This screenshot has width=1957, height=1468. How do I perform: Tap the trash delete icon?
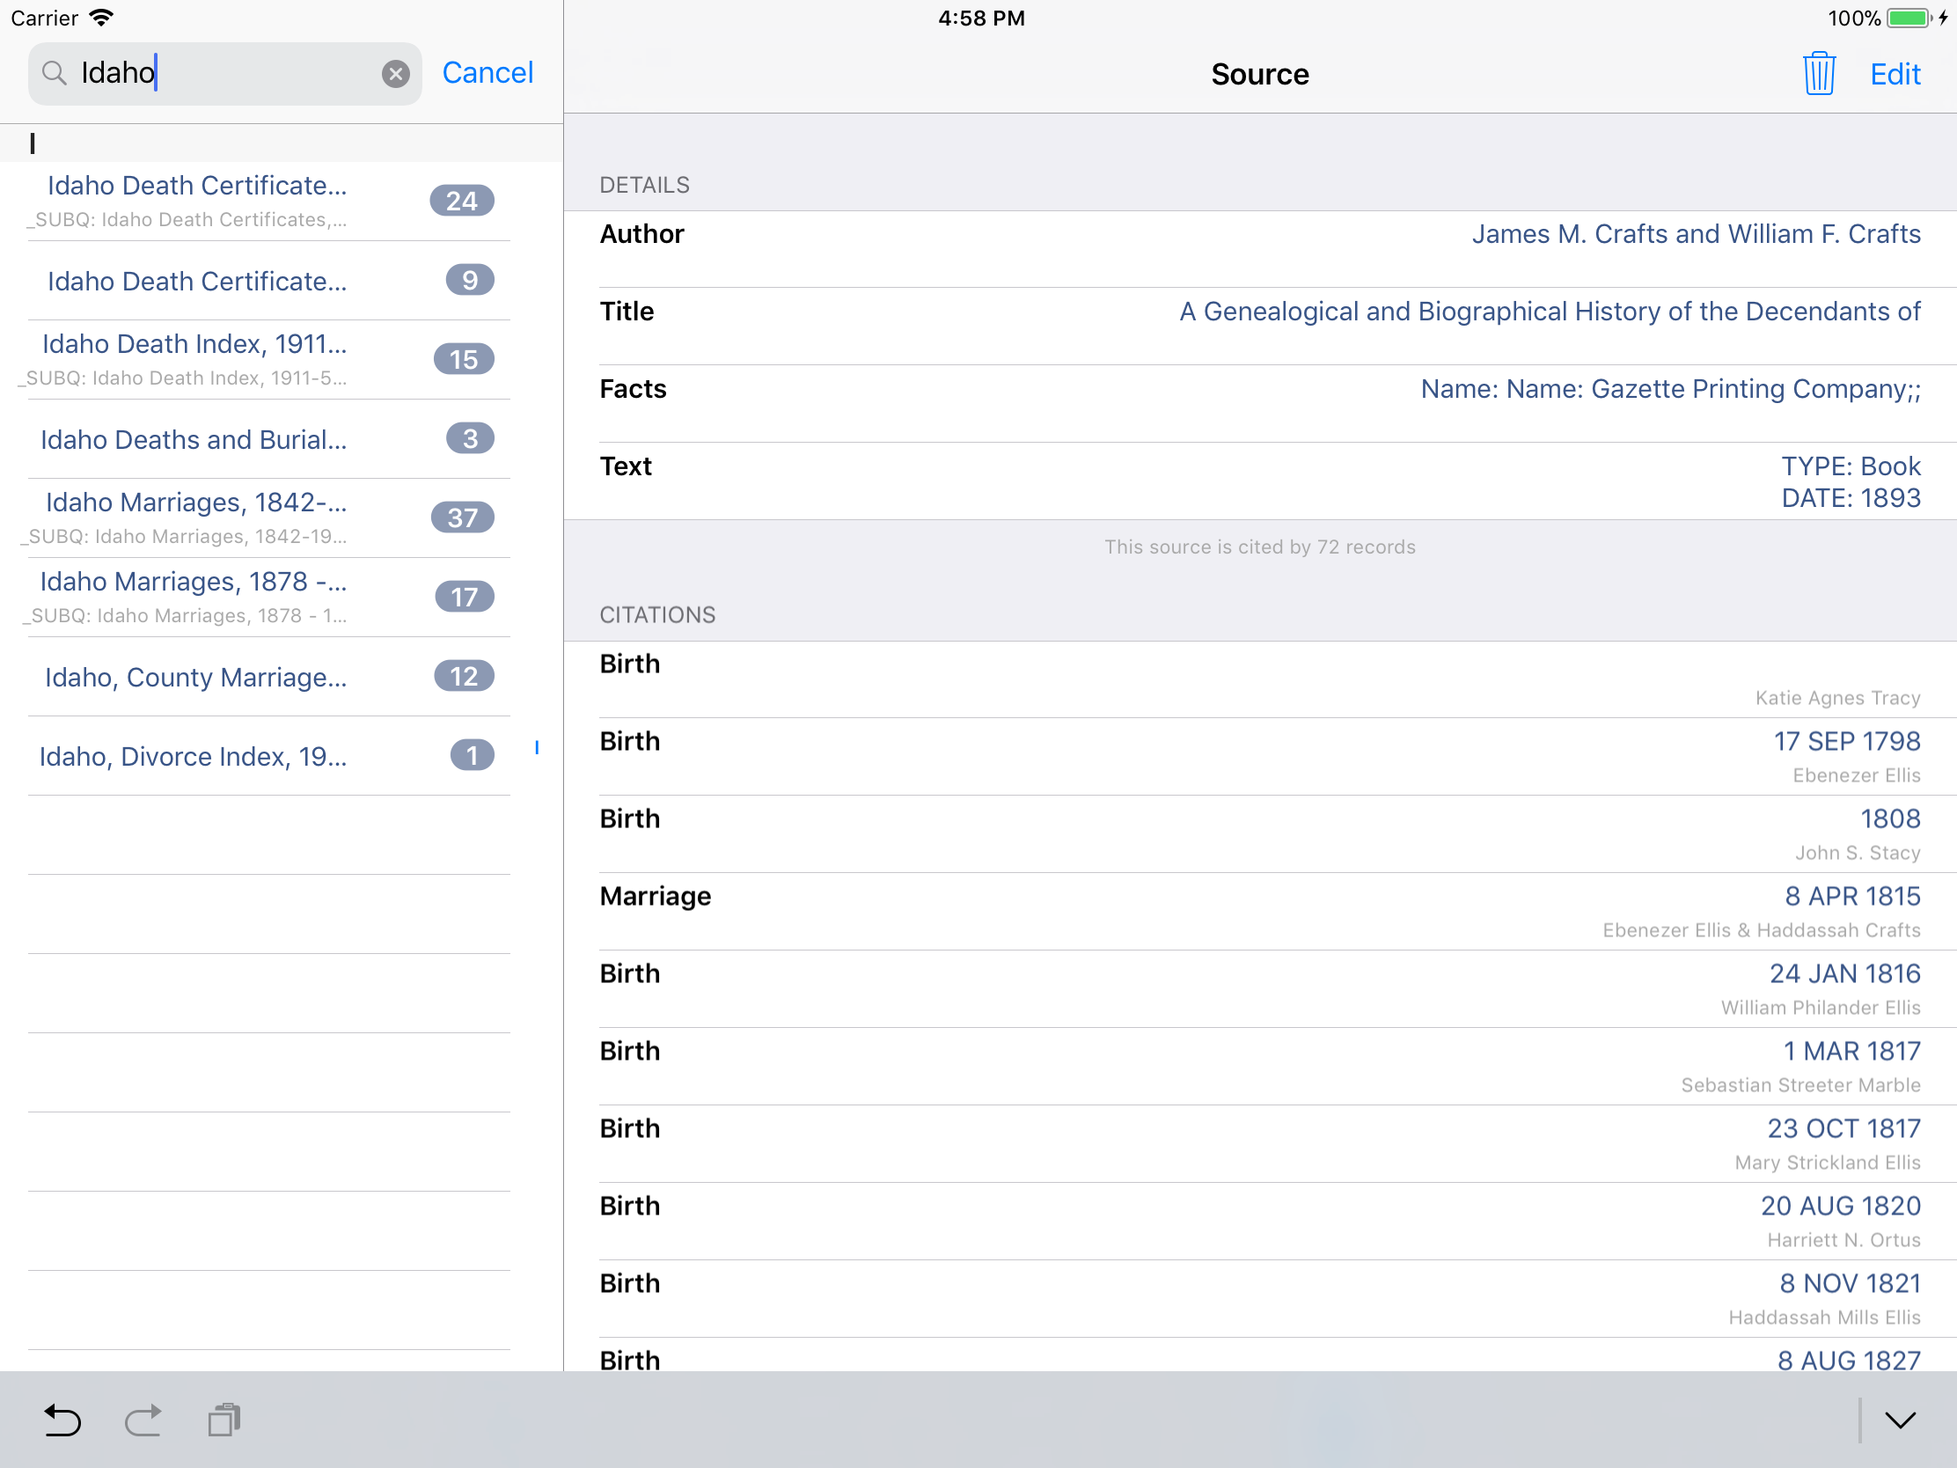coord(1818,73)
